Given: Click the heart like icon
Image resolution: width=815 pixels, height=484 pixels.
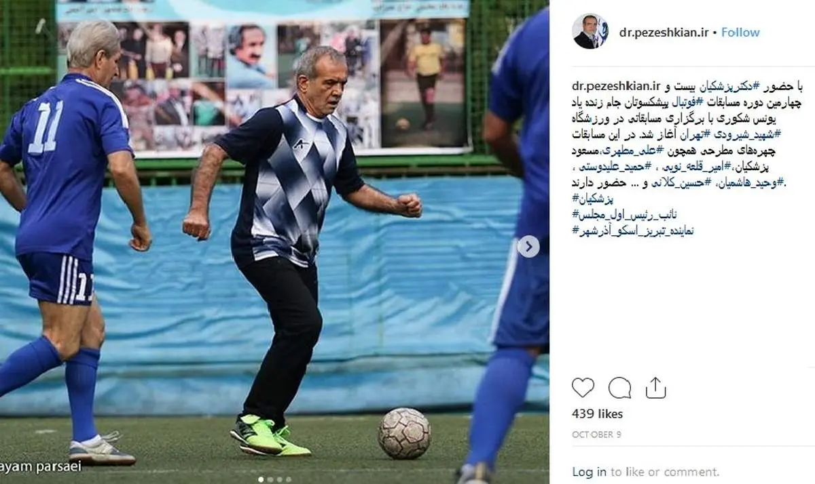Looking at the screenshot, I should 583,388.
